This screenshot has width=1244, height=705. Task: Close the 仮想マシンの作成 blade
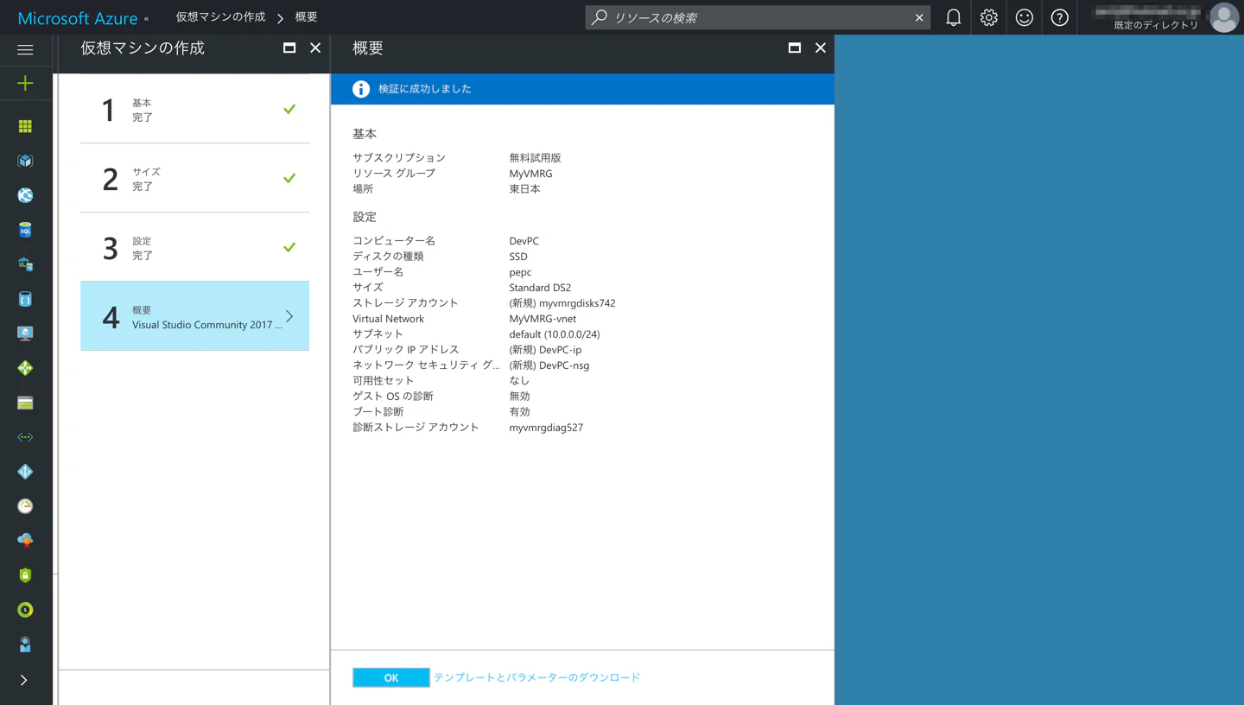[315, 48]
